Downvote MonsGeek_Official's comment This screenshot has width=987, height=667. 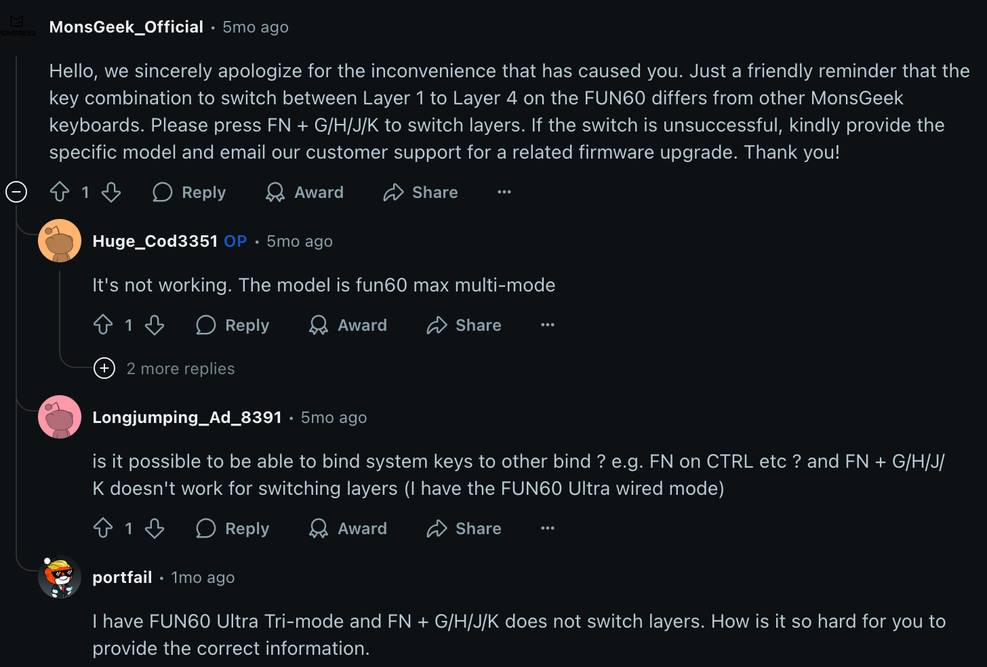pos(111,192)
